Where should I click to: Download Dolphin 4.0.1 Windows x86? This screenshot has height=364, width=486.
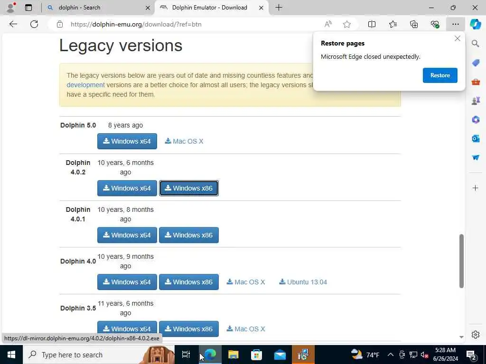click(189, 235)
